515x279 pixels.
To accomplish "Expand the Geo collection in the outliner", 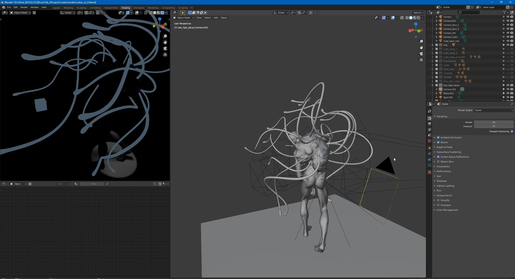I will coord(433,45).
